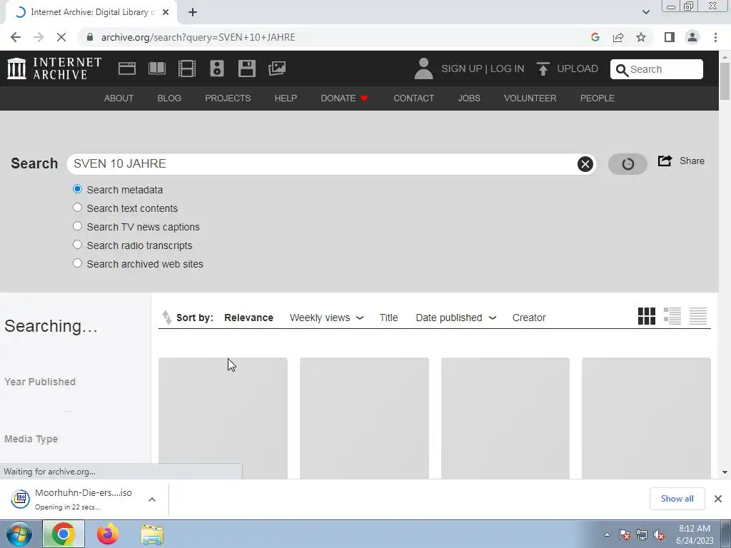Open the Texts book icon

coord(156,68)
